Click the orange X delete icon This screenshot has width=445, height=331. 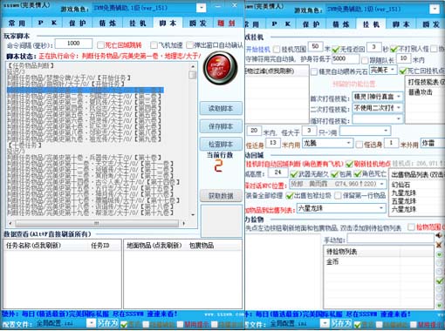[x=439, y=245]
